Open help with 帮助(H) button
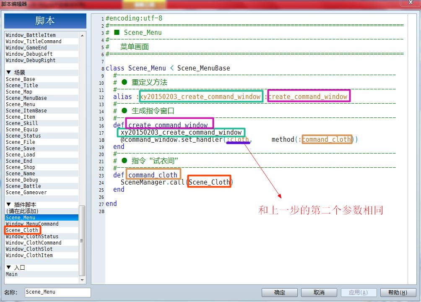 pyautogui.click(x=398, y=292)
